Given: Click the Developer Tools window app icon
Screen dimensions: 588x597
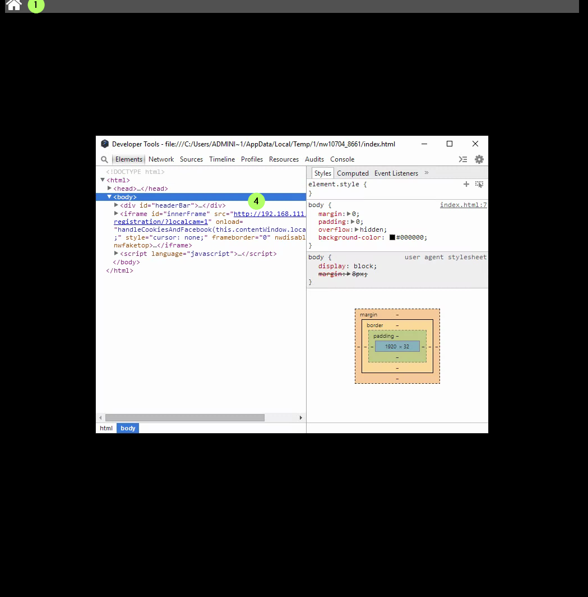Looking at the screenshot, I should click(105, 144).
